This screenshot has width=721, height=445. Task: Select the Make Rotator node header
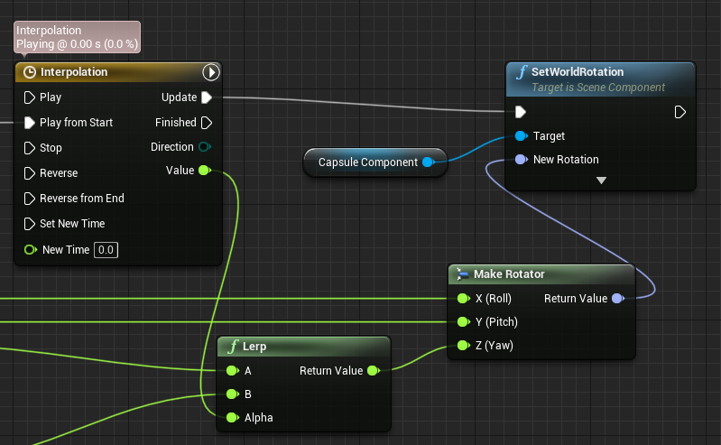(541, 273)
